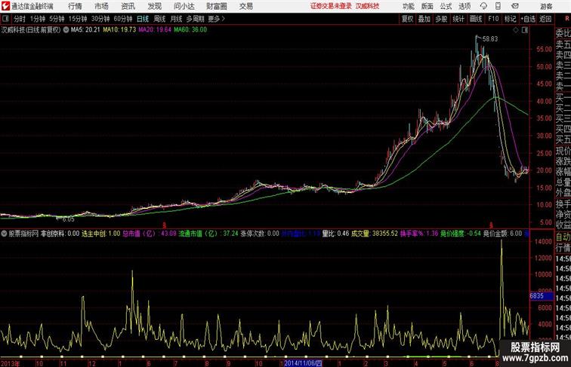Click the 统计 statistics button
The height and width of the screenshot is (367, 571).
[x=458, y=19]
